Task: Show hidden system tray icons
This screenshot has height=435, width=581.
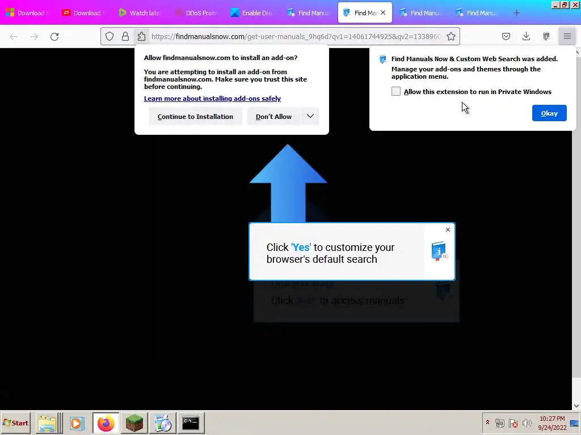Action: coord(487,423)
